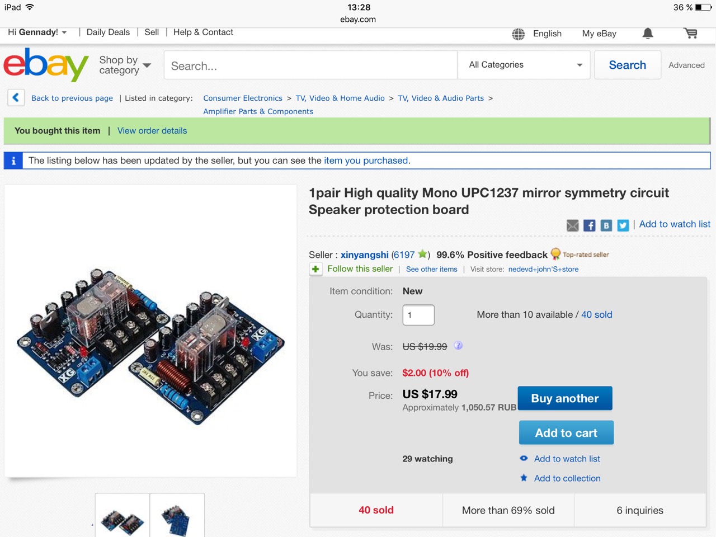Share listing on Facebook icon

pyautogui.click(x=589, y=225)
